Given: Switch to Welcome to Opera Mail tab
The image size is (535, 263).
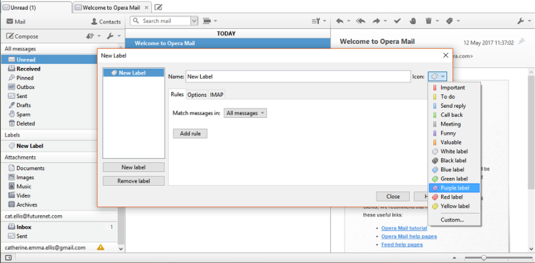Looking at the screenshot, I should coord(113,7).
